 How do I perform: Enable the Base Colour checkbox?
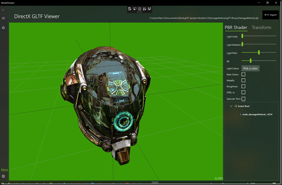coord(243,74)
